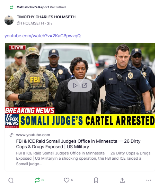Viewport: 159px width, 188px height.
Task: Click the share upload icon
Action: pos(122,180)
